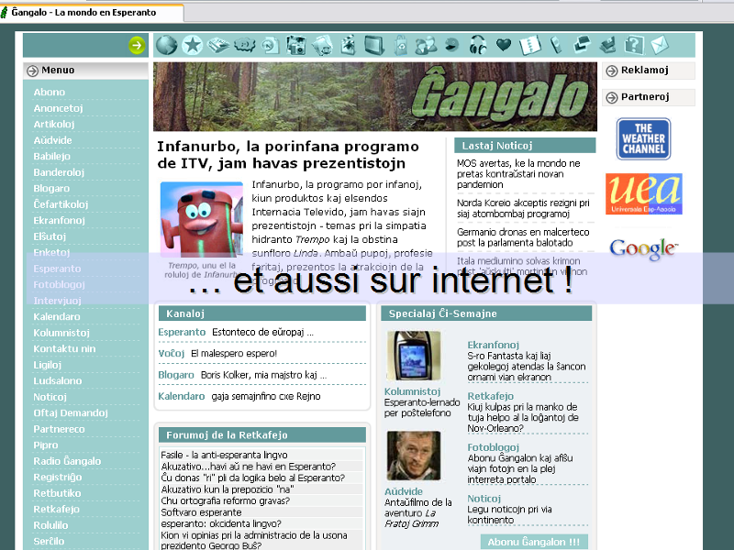Click the headphones audio icon
This screenshot has width=734, height=550.
(x=478, y=45)
